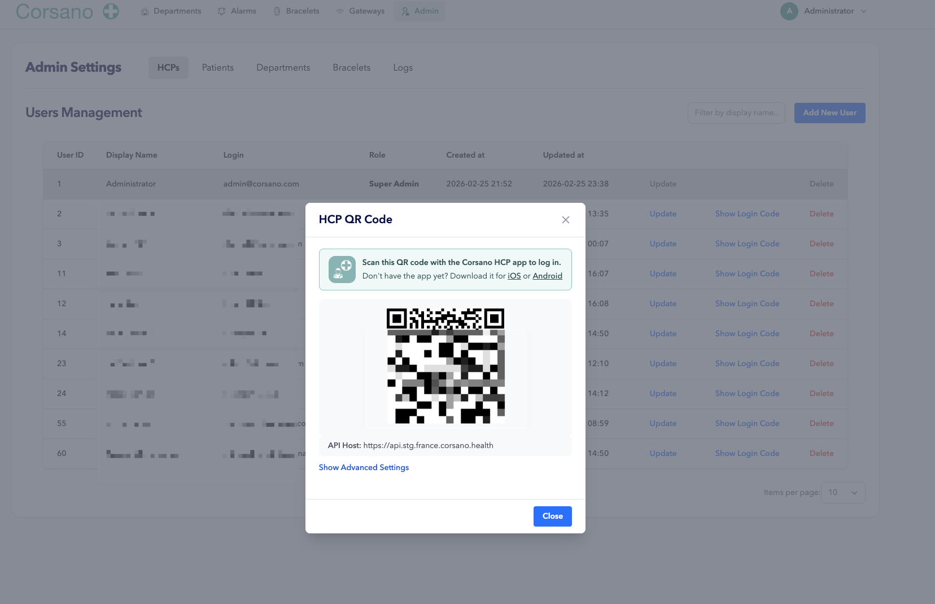
Task: Click Update for user ID 2
Action: pyautogui.click(x=663, y=214)
